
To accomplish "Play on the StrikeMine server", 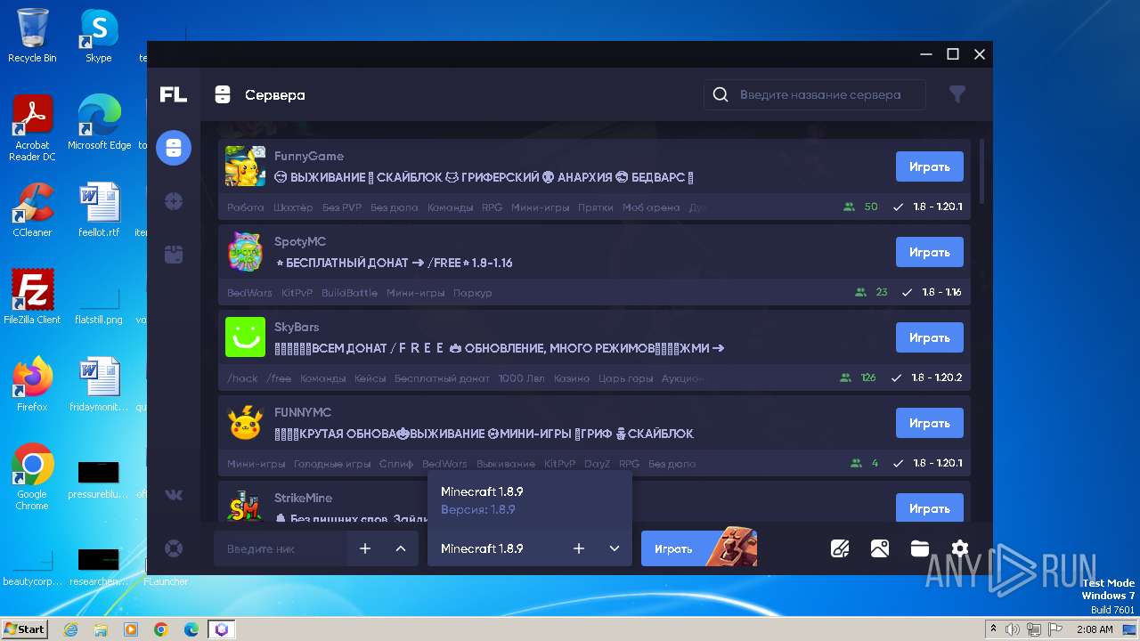I will (930, 507).
